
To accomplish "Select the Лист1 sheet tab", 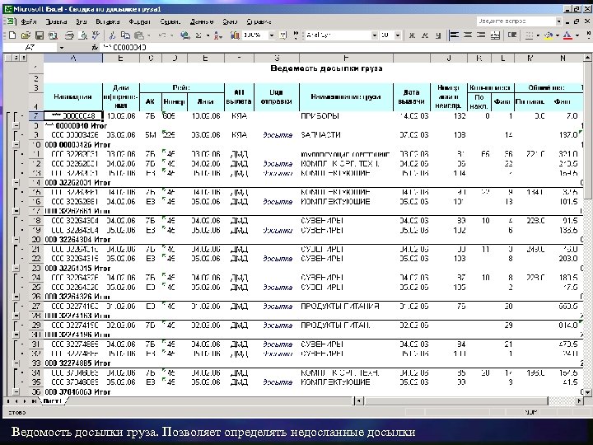I will tap(52, 400).
